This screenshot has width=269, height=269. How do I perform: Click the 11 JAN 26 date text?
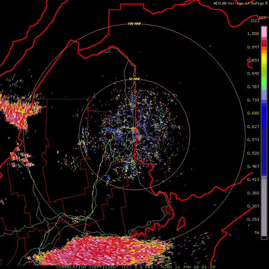point(187,267)
